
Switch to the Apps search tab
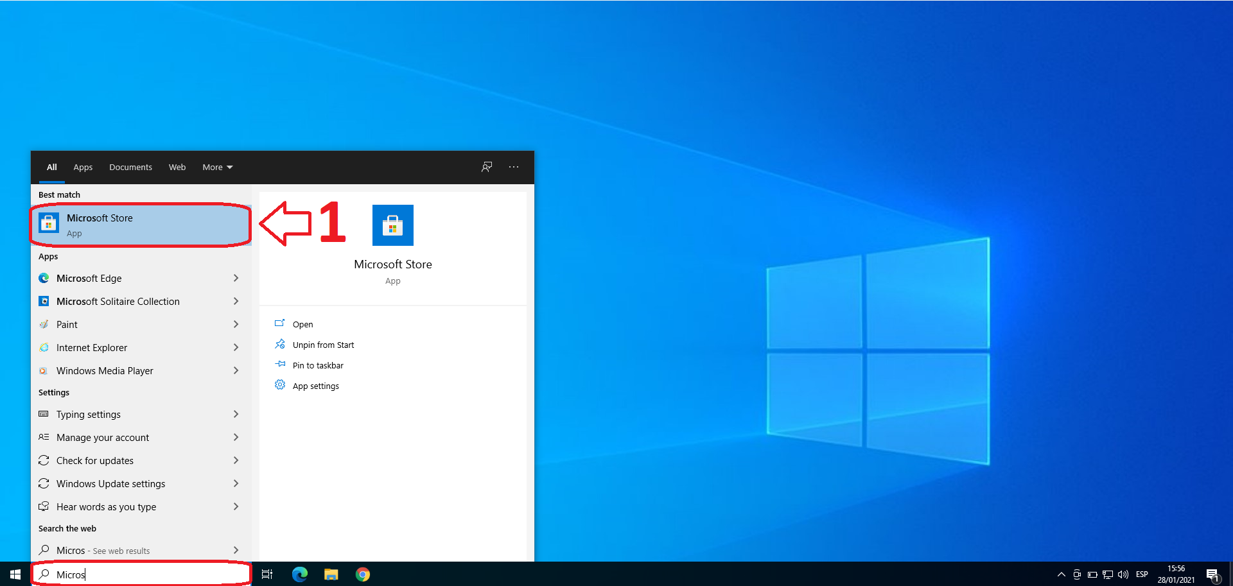83,167
